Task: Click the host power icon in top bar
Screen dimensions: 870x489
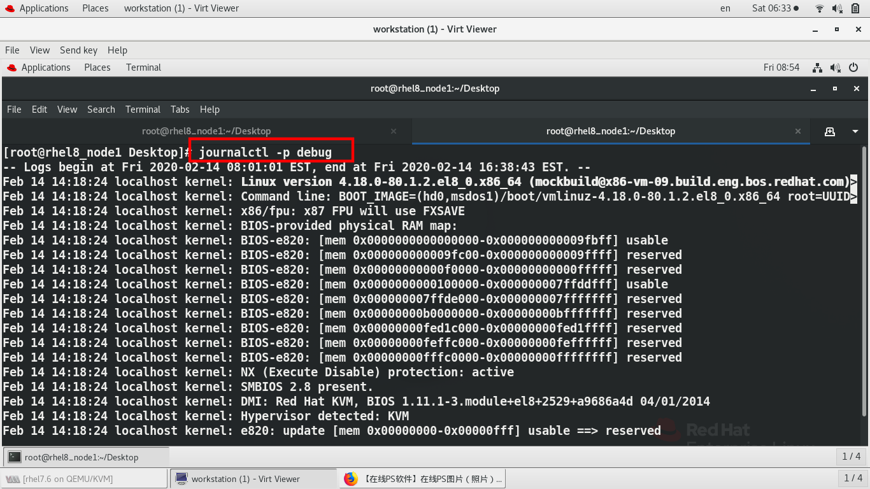Action: pyautogui.click(x=857, y=8)
